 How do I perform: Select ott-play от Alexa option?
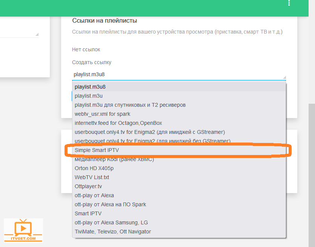point(179,195)
